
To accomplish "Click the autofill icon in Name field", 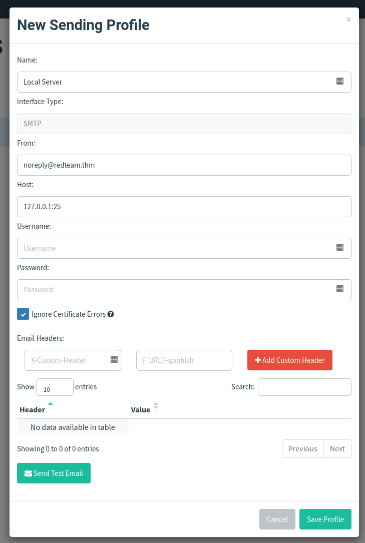I will (340, 82).
